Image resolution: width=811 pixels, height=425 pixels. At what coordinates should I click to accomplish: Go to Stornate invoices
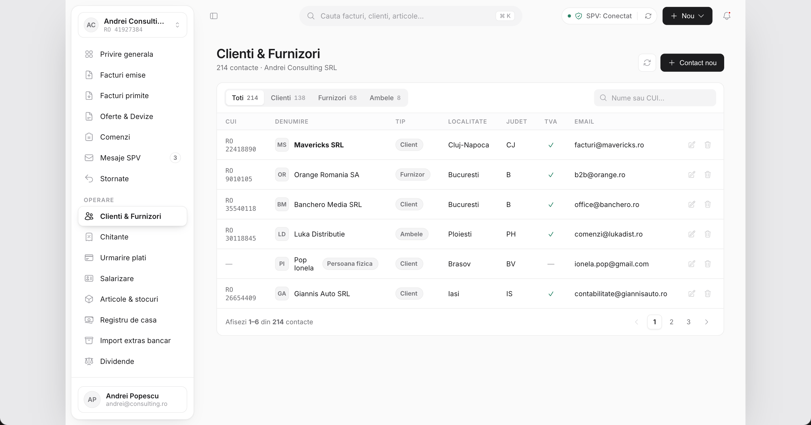[x=133, y=179]
